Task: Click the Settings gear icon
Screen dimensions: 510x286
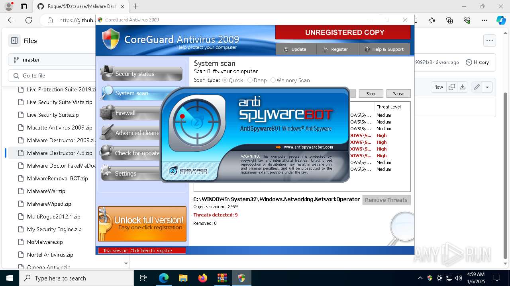Action: (x=106, y=172)
